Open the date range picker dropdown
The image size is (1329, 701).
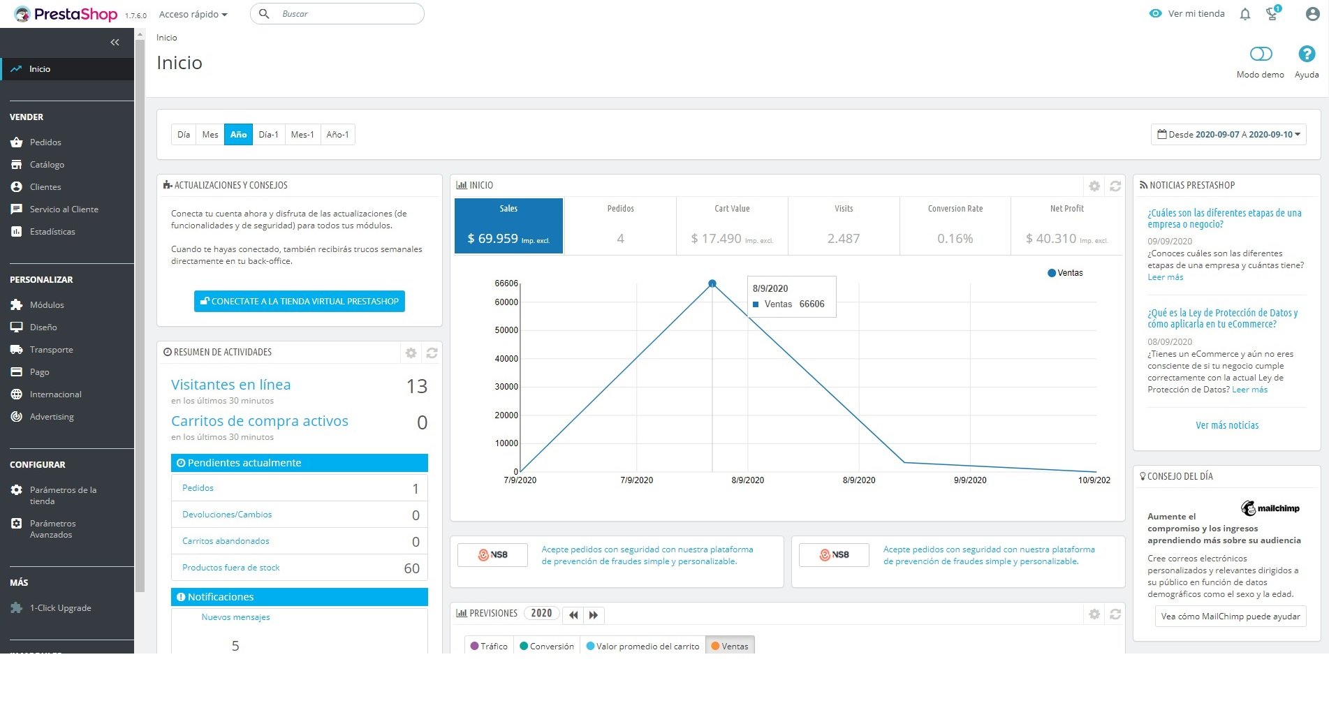click(x=1228, y=135)
